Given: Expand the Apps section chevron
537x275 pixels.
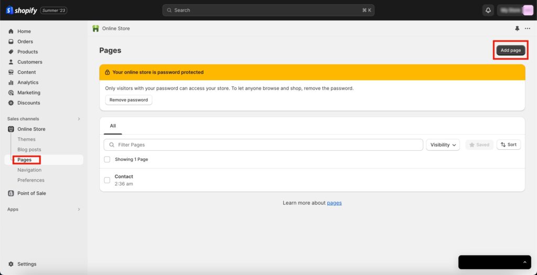Looking at the screenshot, I should tap(79, 209).
